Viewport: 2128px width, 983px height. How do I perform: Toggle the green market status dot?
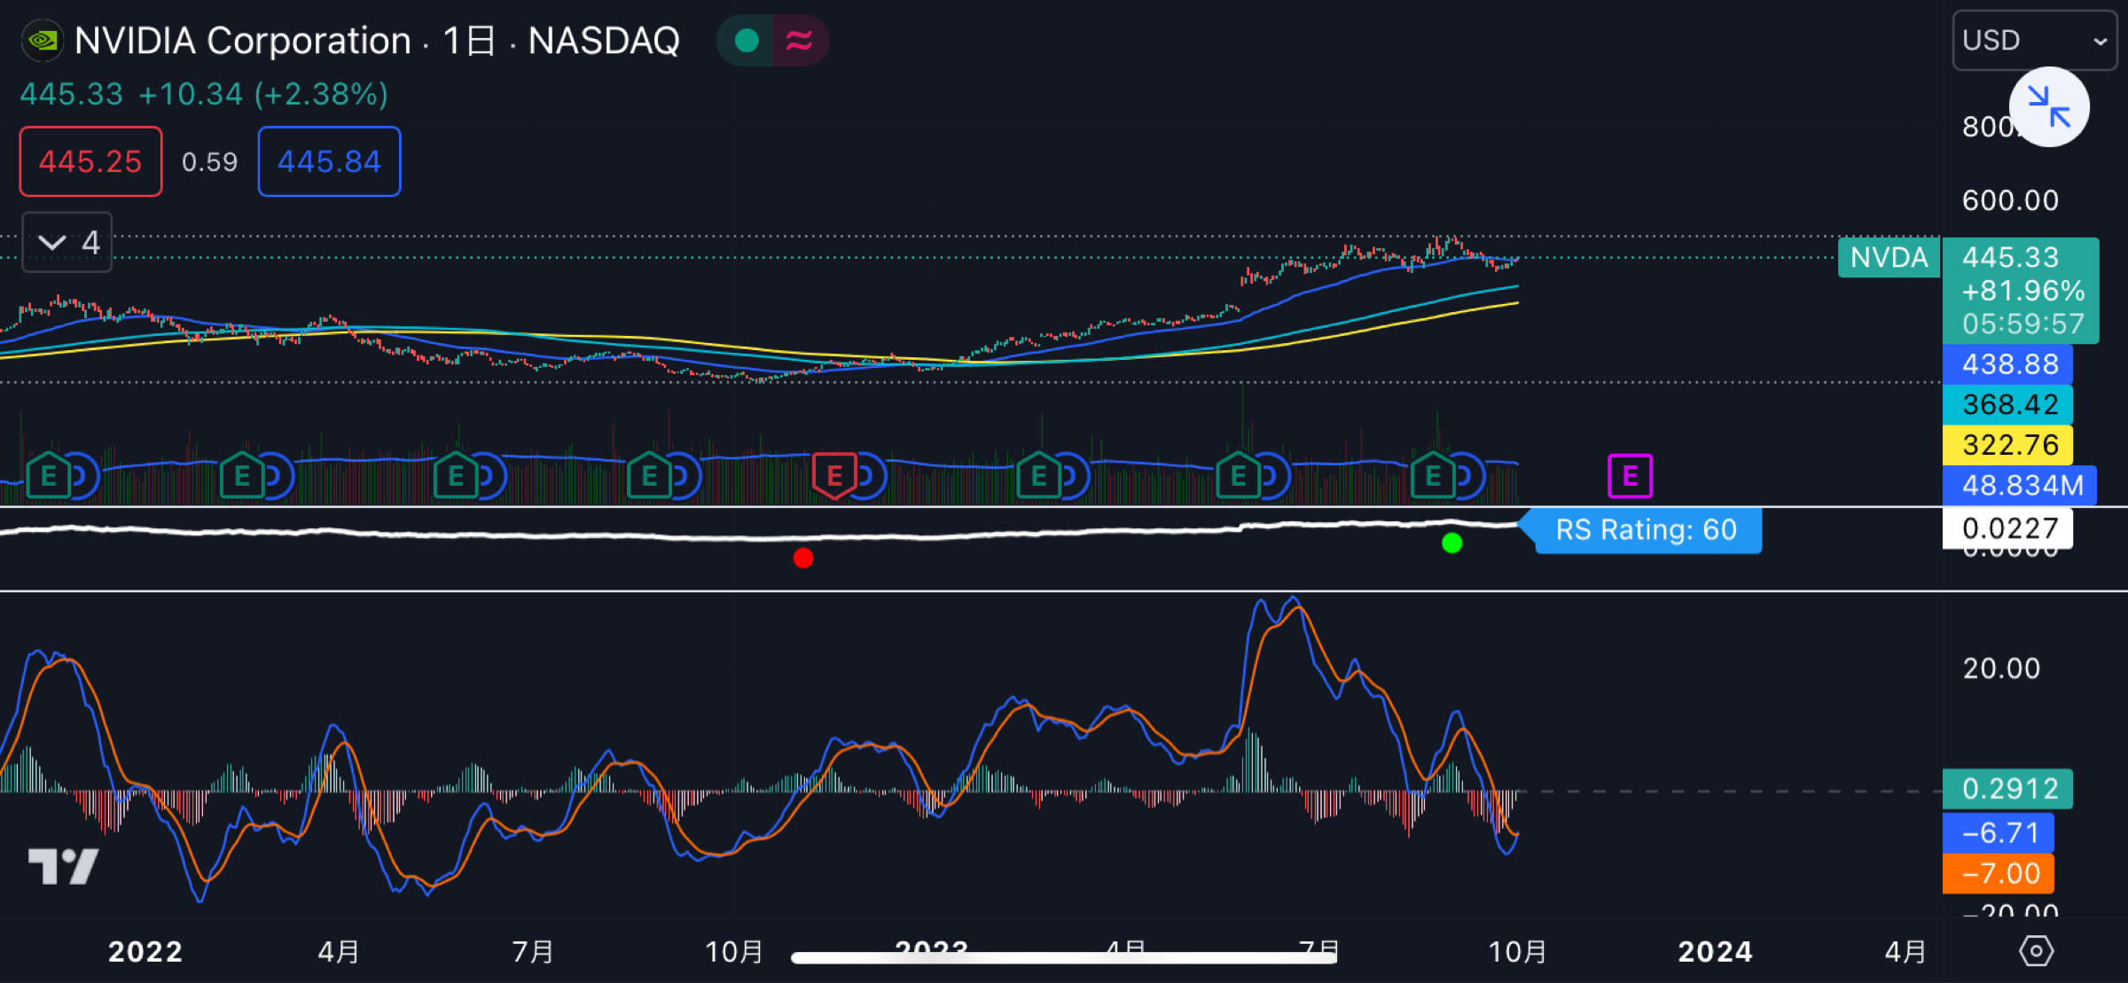pos(746,40)
